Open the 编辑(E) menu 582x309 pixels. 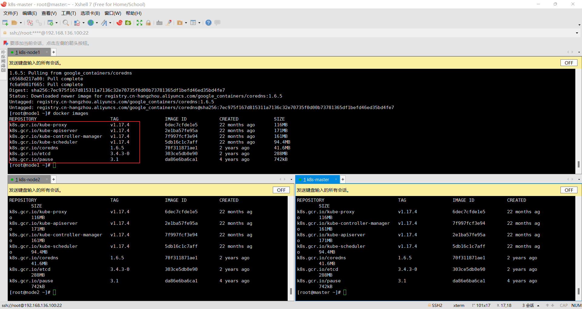tap(30, 13)
